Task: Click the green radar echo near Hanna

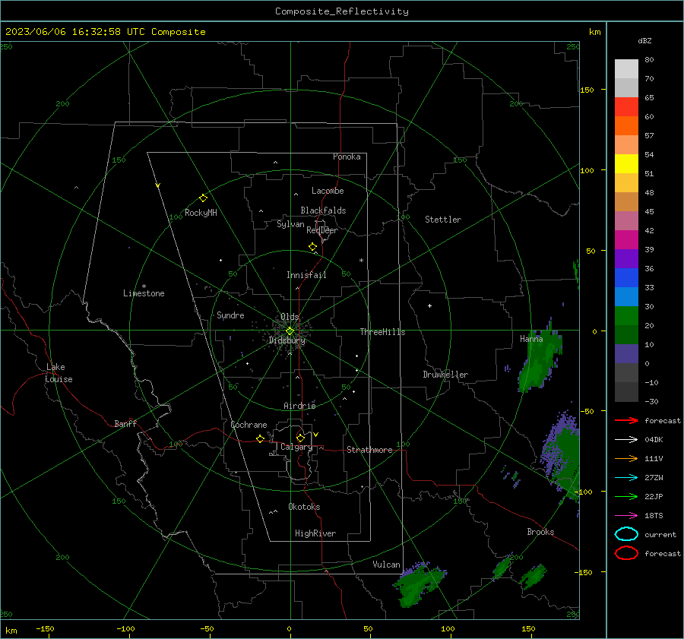Action: point(539,360)
